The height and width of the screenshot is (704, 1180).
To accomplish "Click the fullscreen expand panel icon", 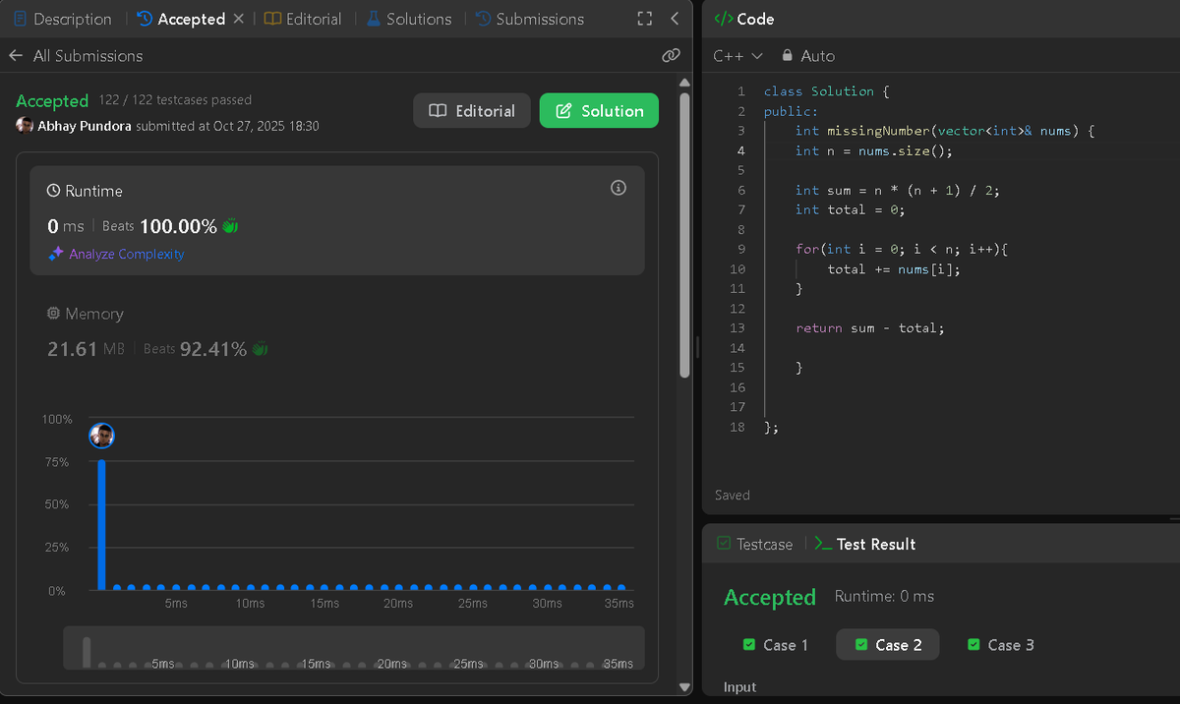I will pyautogui.click(x=645, y=19).
